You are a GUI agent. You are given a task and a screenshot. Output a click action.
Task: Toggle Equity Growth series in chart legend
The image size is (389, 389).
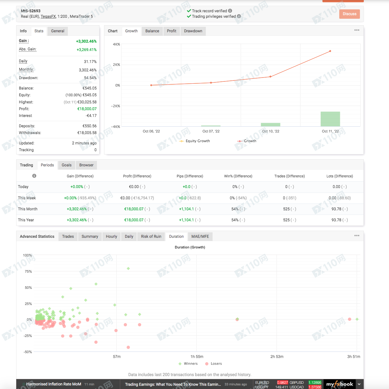pos(195,141)
